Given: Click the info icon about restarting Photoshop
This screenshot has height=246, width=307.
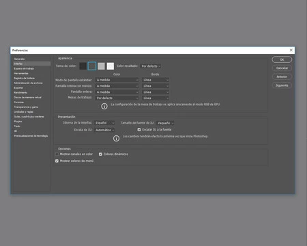Looking at the screenshot, I should click(116, 138).
